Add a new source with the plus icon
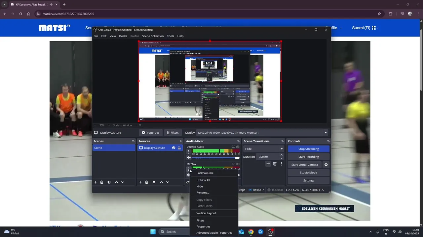 pos(140,182)
